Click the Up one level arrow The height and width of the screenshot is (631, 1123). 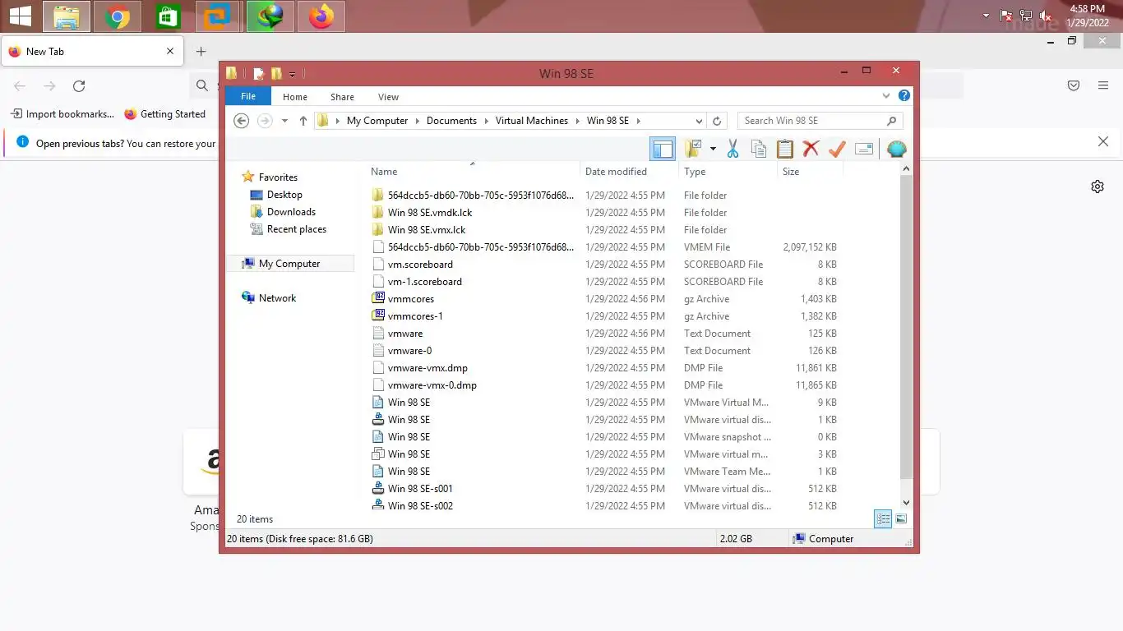303,121
